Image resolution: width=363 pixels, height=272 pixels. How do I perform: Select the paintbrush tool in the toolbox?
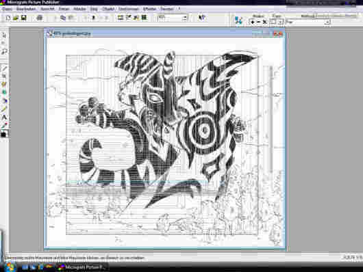4,68
